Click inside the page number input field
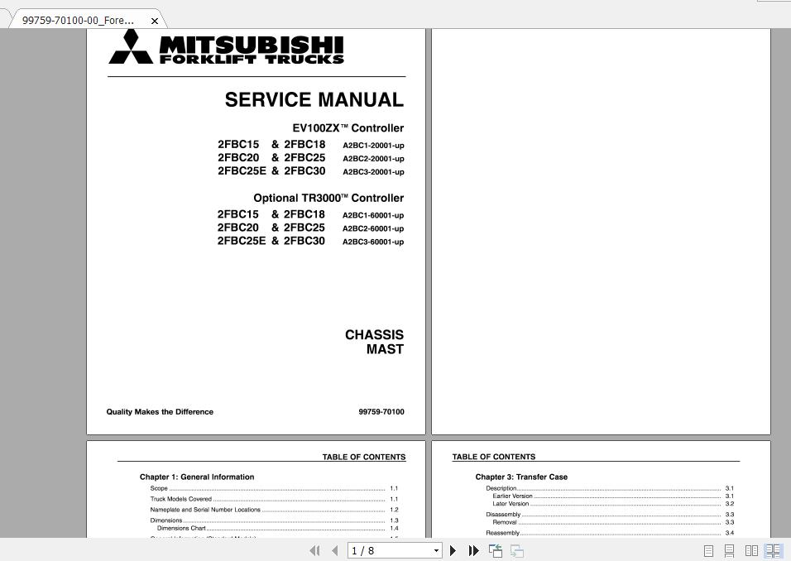The image size is (791, 561). pyautogui.click(x=381, y=550)
